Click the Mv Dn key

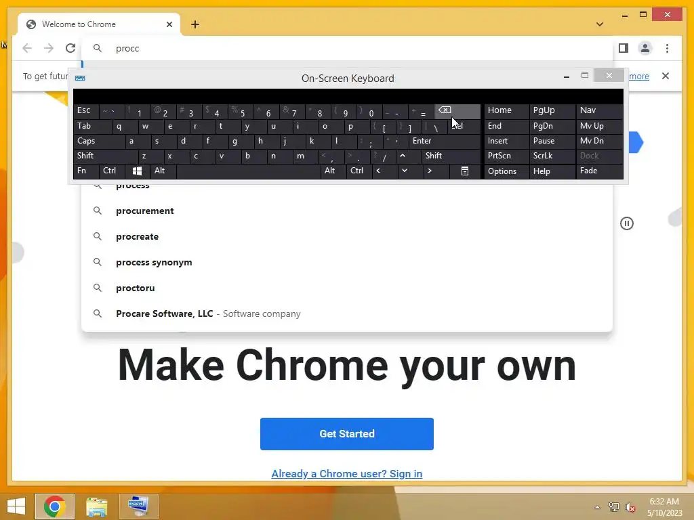[599, 141]
